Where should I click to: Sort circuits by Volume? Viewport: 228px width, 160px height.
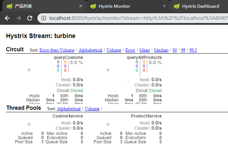pos(114,50)
